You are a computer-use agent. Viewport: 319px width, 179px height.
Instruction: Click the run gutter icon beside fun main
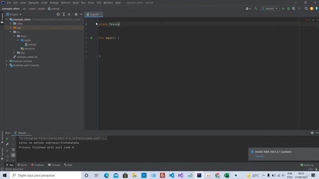click(91, 38)
